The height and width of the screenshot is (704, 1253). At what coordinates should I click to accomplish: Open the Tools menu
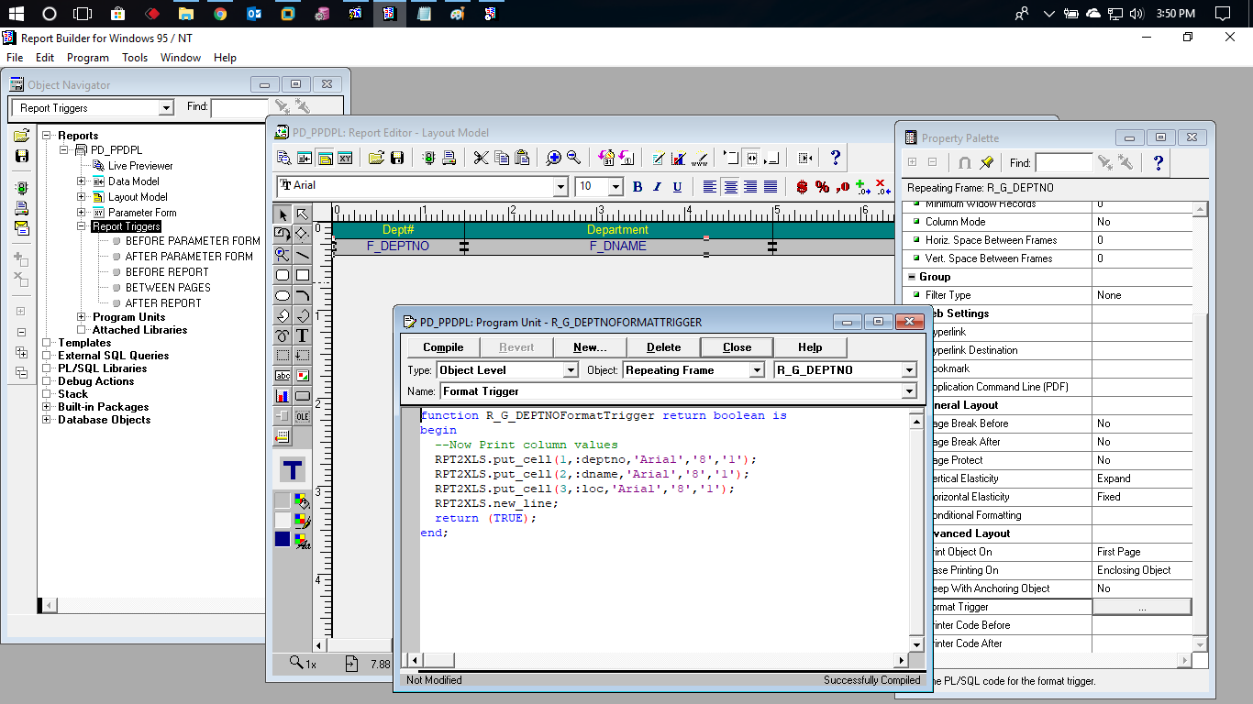click(x=135, y=57)
